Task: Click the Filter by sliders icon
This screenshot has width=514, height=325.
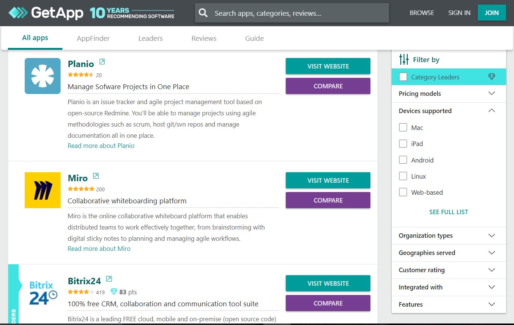Action: click(404, 59)
